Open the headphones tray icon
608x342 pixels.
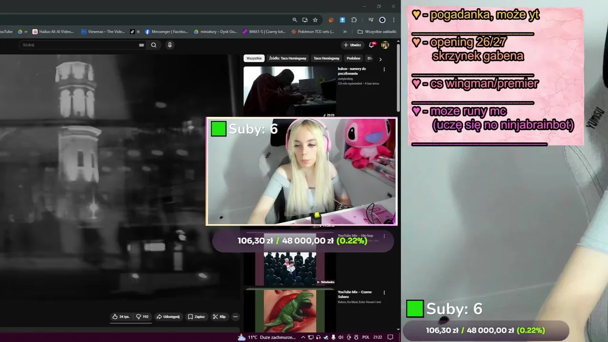[318, 337]
